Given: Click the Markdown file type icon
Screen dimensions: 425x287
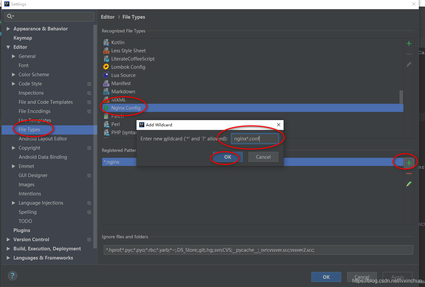Looking at the screenshot, I should 106,92.
